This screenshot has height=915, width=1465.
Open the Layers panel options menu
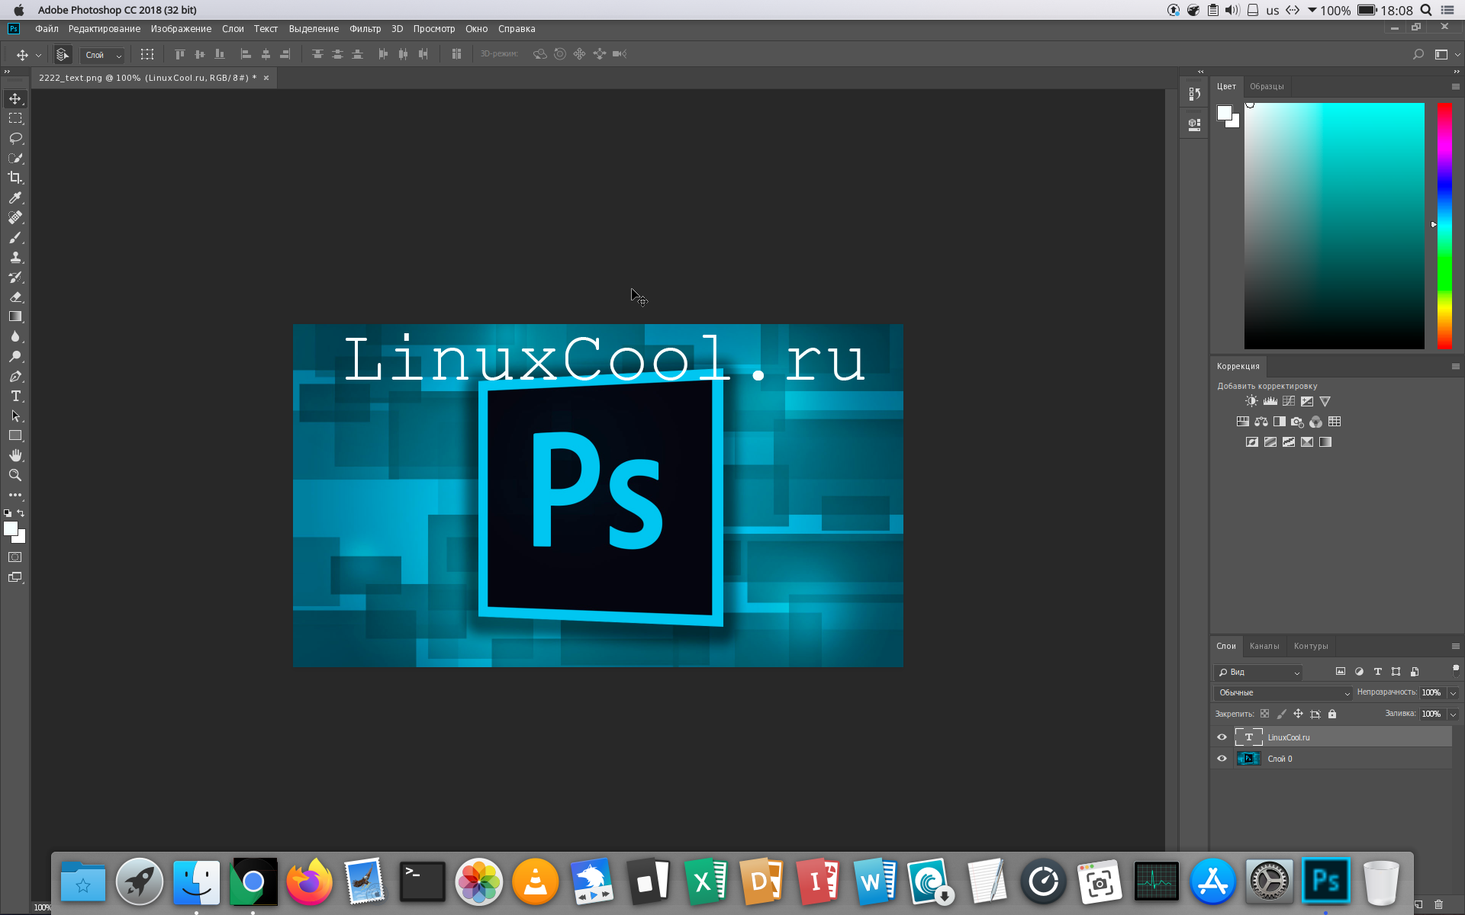1455,646
